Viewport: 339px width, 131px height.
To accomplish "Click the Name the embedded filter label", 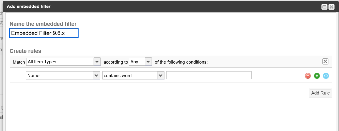I will pyautogui.click(x=43, y=24).
